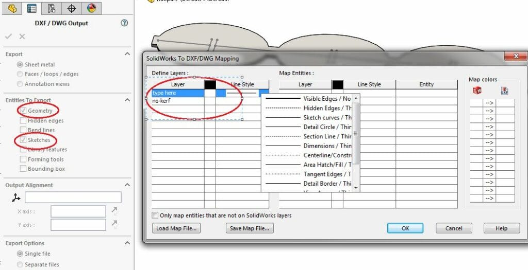Collapse the Entities To Export section

pyautogui.click(x=127, y=100)
